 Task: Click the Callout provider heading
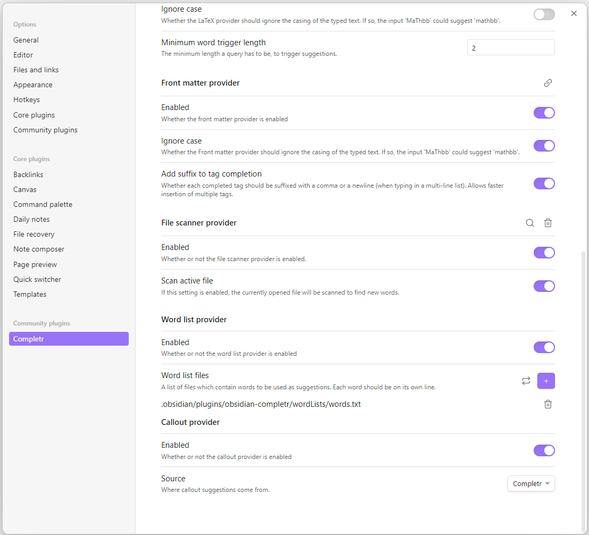coord(190,422)
